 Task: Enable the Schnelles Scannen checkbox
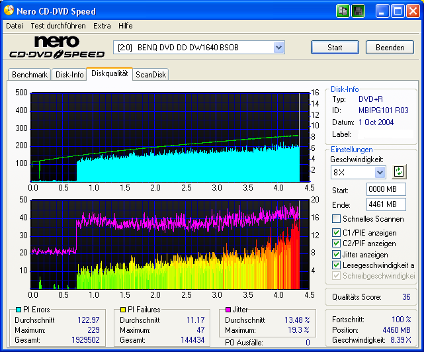click(337, 219)
